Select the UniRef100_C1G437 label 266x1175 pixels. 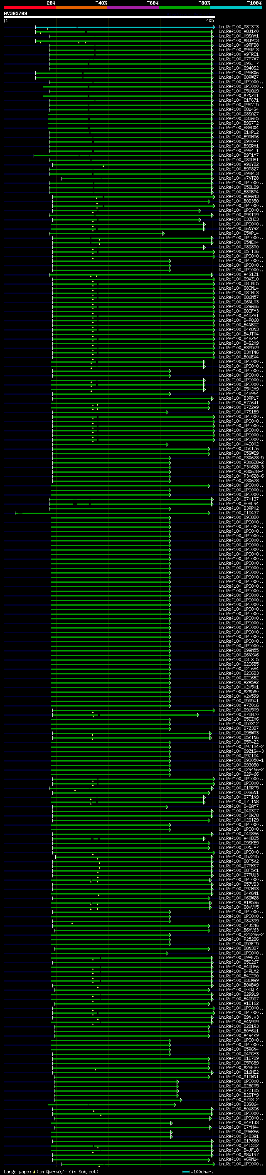[x=238, y=513]
